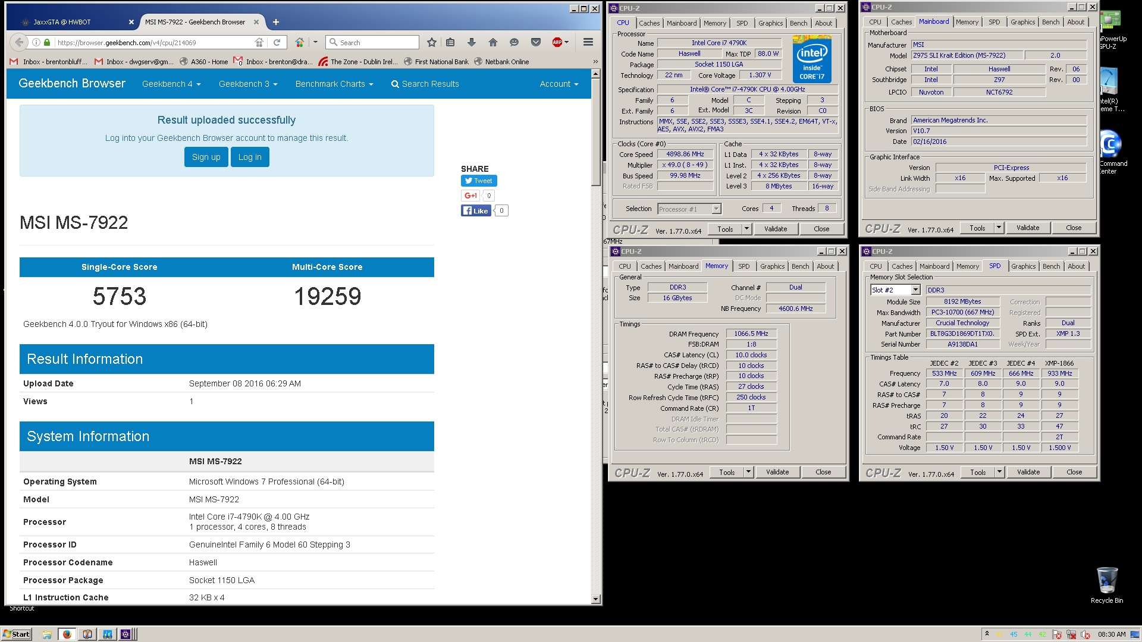Select SPD tab in top-left CPU-Z window

tap(742, 23)
